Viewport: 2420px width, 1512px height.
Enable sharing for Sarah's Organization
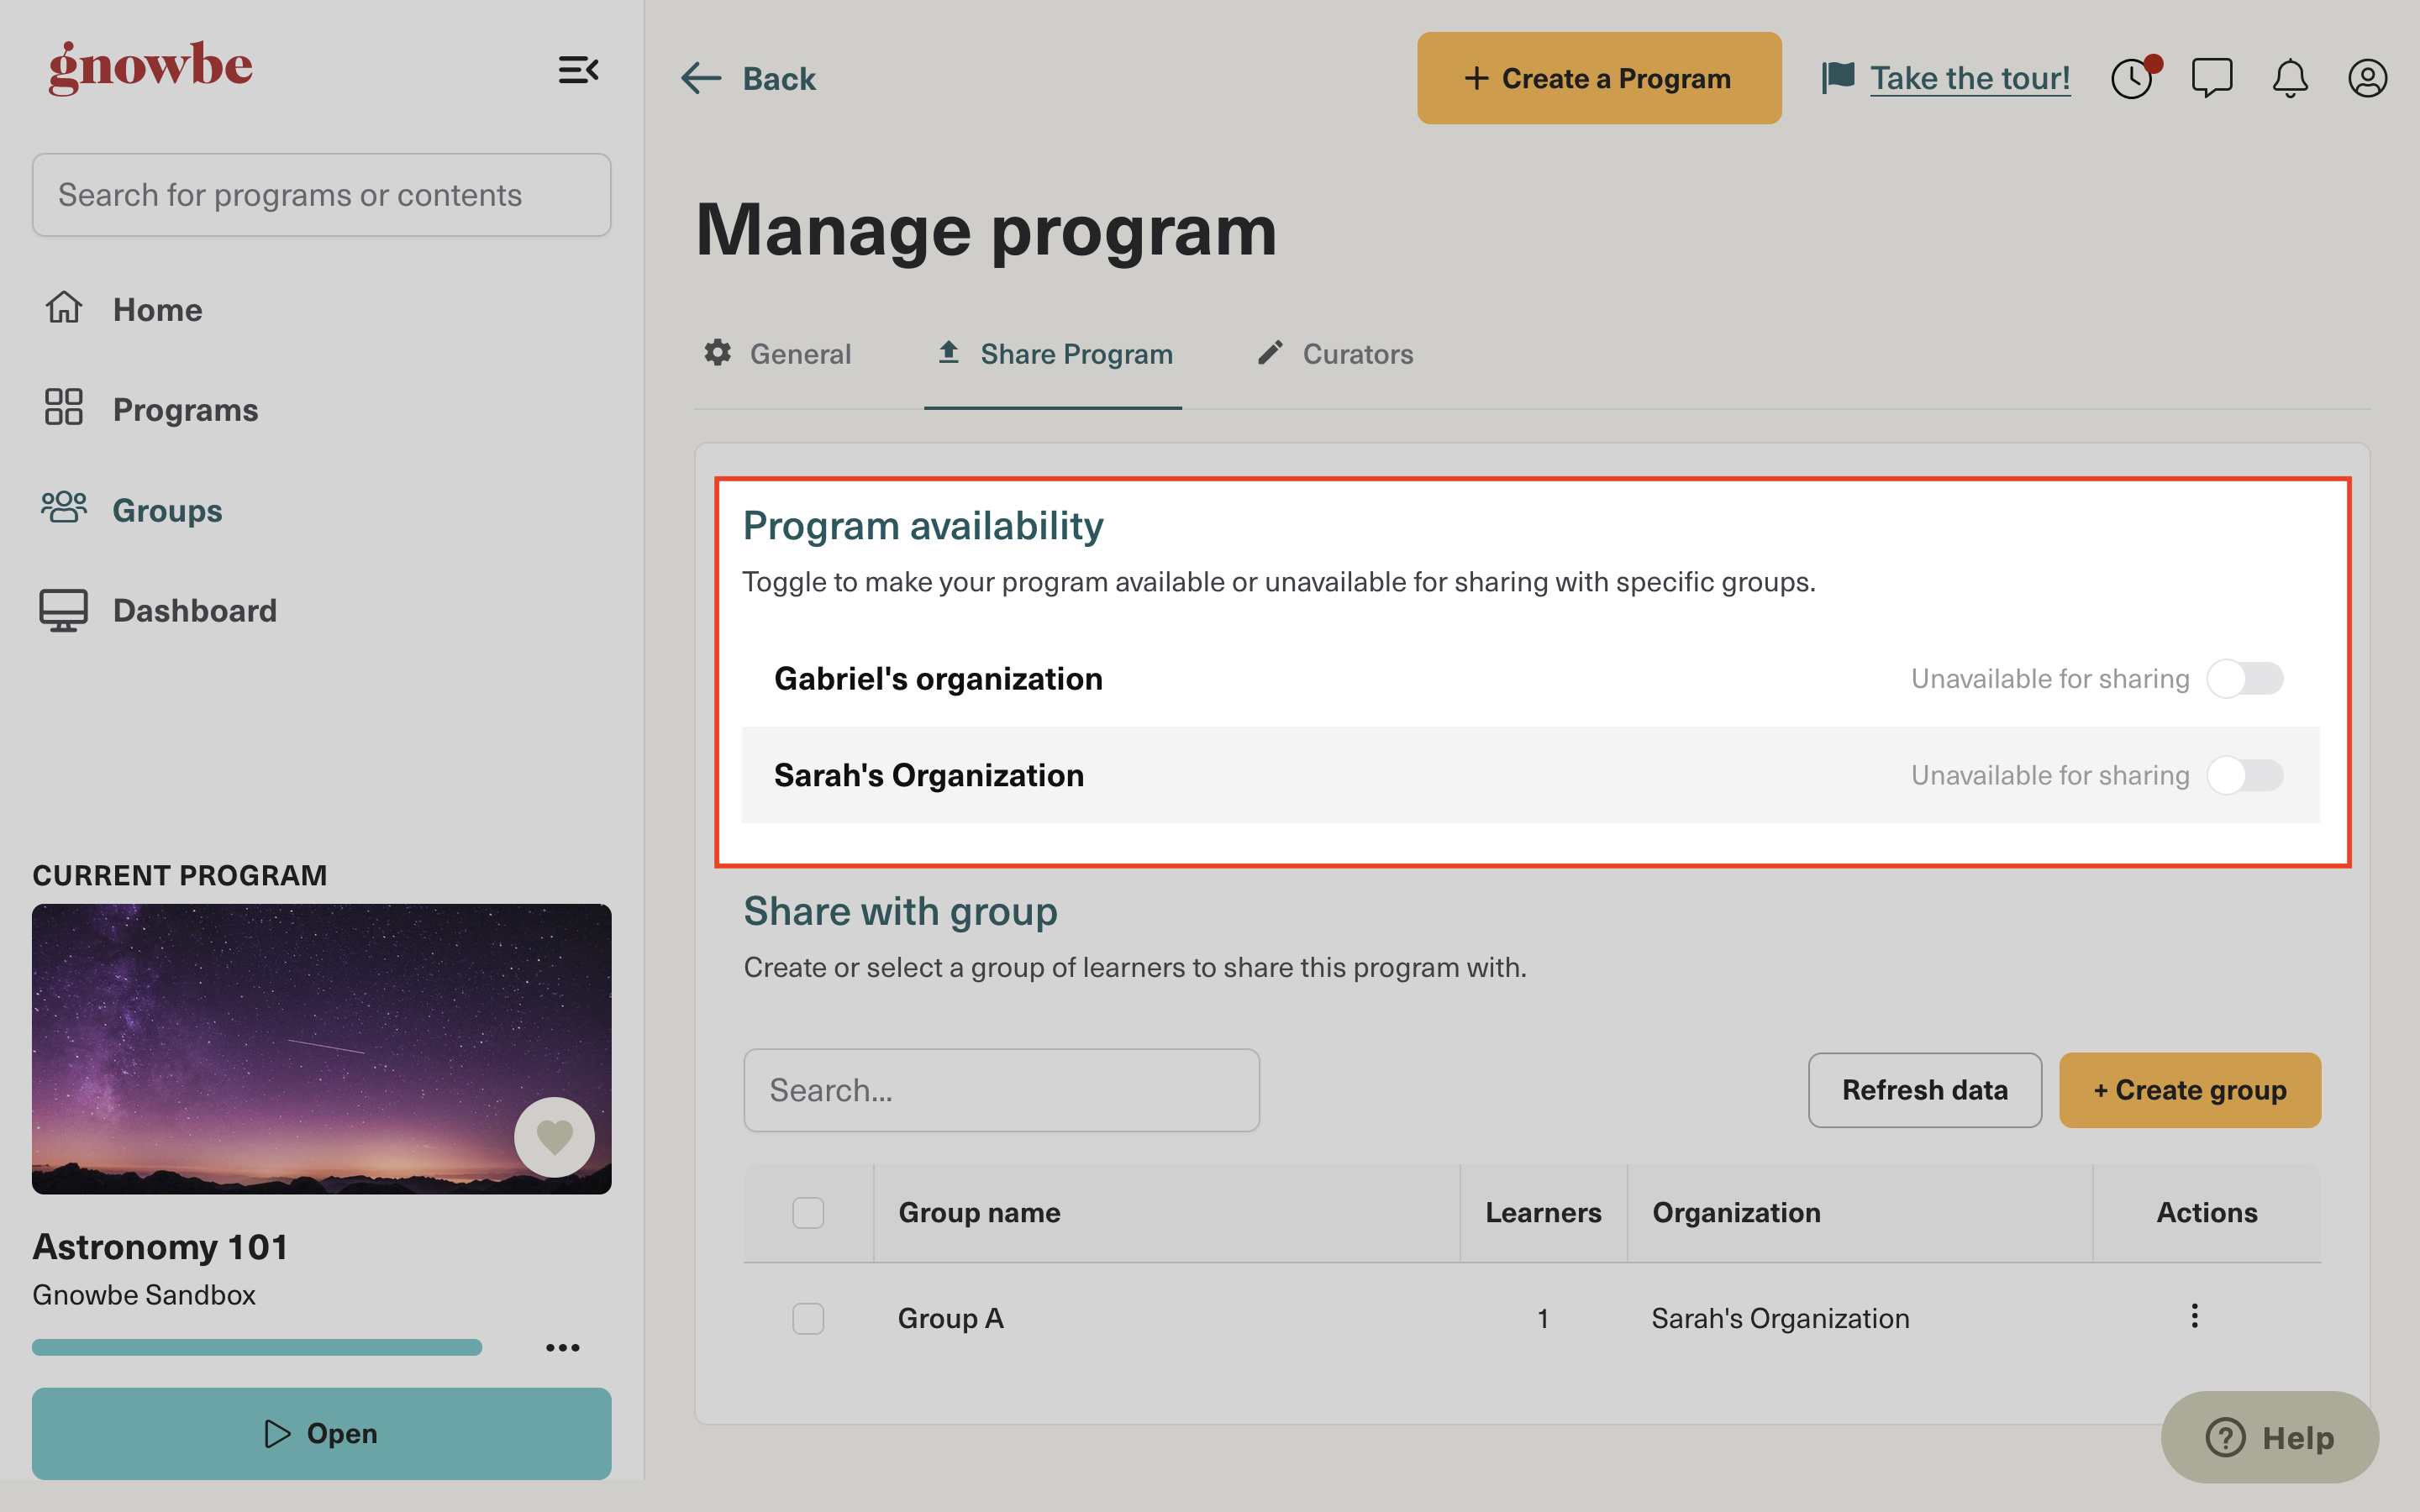coord(2246,774)
